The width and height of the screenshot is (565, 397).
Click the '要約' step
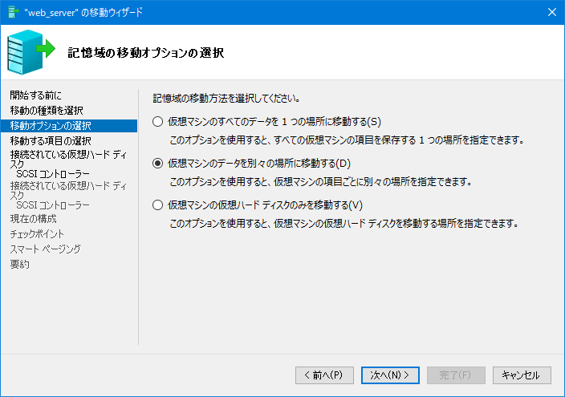point(19,265)
